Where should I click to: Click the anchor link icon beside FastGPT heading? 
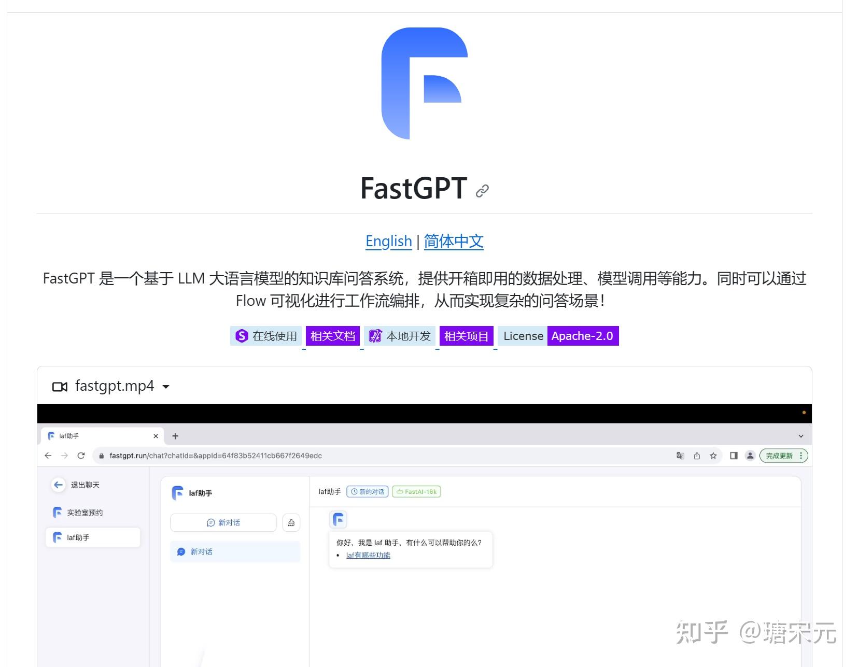coord(482,190)
